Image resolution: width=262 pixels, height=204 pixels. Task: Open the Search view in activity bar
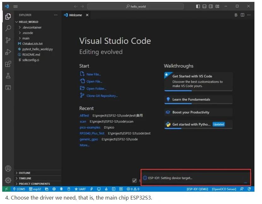[8, 28]
